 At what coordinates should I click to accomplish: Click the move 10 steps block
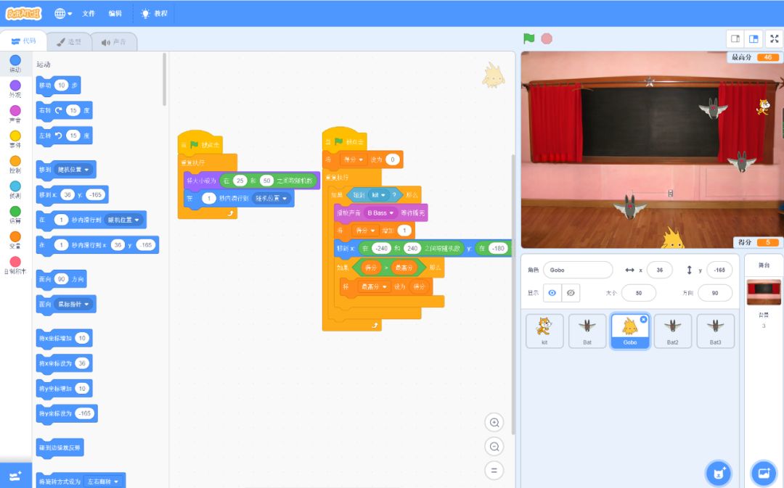click(x=59, y=86)
